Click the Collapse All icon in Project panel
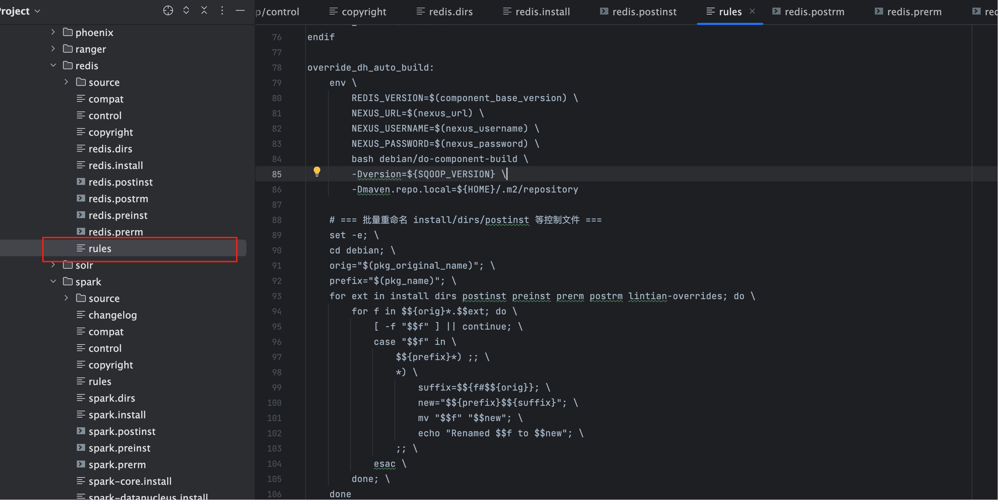 (x=204, y=10)
